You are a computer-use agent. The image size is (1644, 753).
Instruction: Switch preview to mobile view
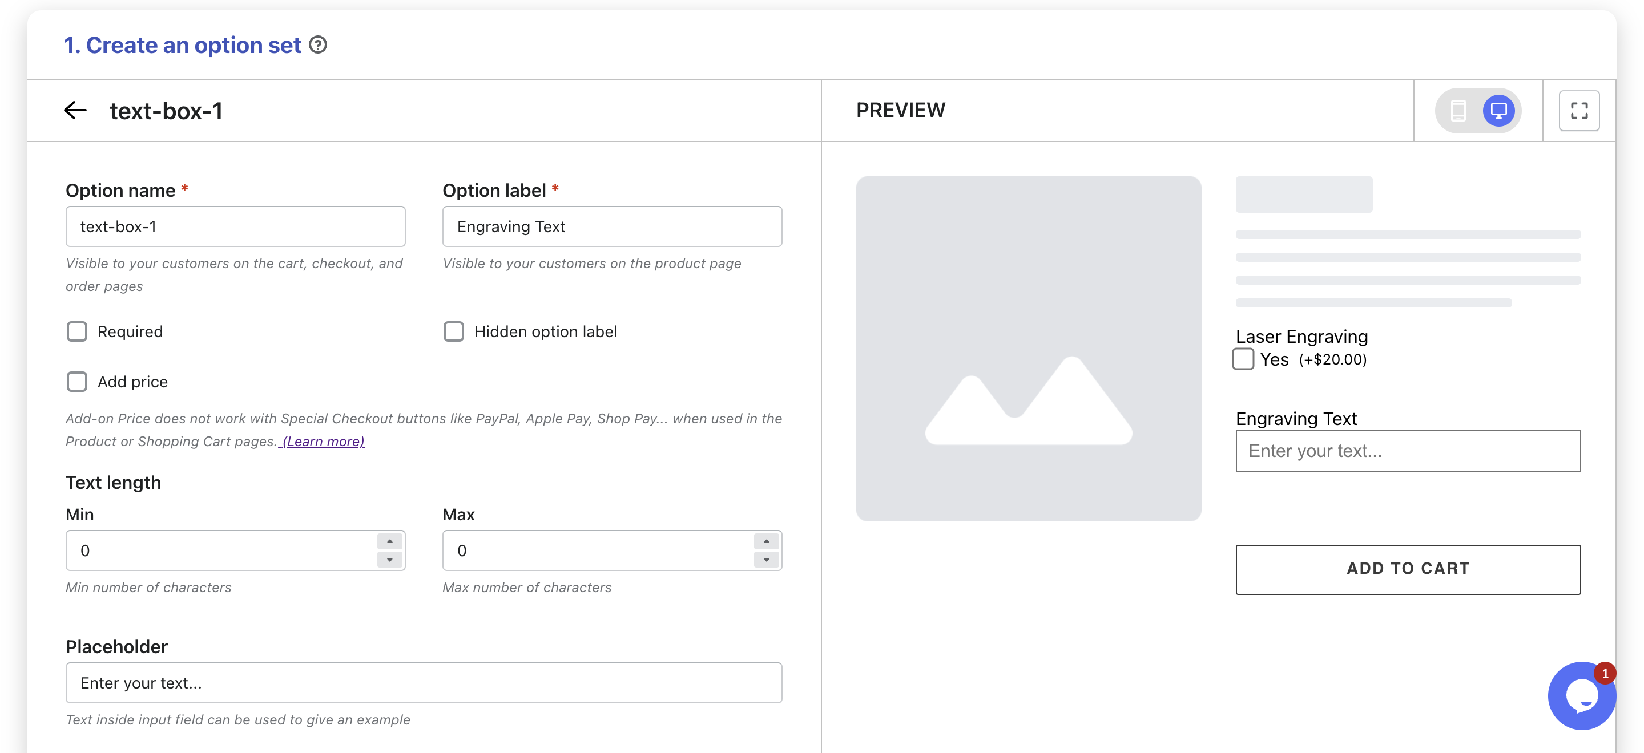1458,110
